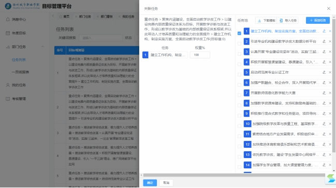This screenshot has height=188, width=336.
Task: Edit task 10 加强院级教学改革 pencil icon
Action: (x=324, y=124)
